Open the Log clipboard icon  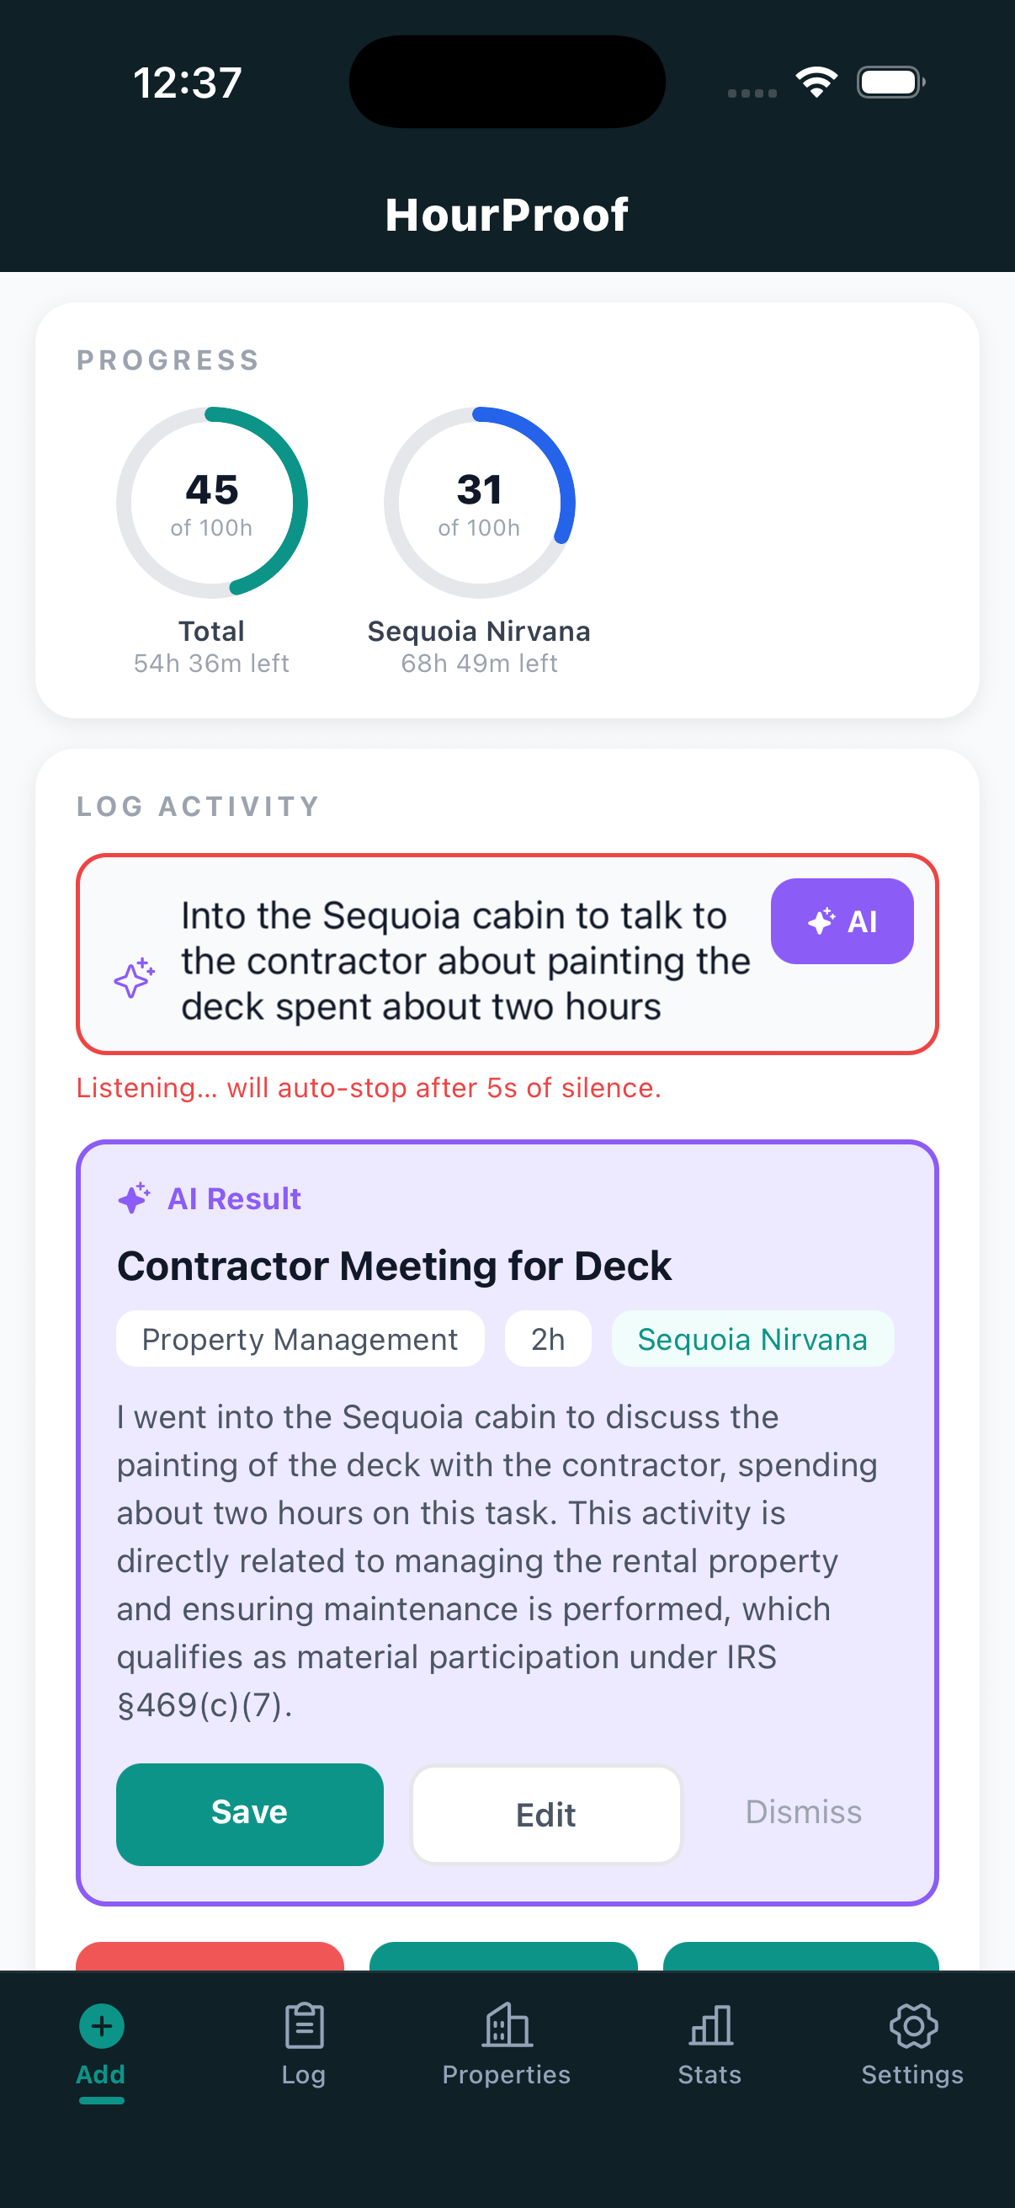click(304, 2026)
